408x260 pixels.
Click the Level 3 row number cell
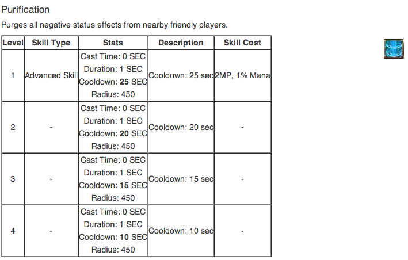coord(13,179)
